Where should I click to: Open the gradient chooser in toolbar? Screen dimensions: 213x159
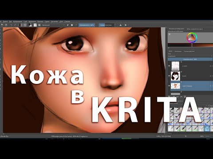20,25
